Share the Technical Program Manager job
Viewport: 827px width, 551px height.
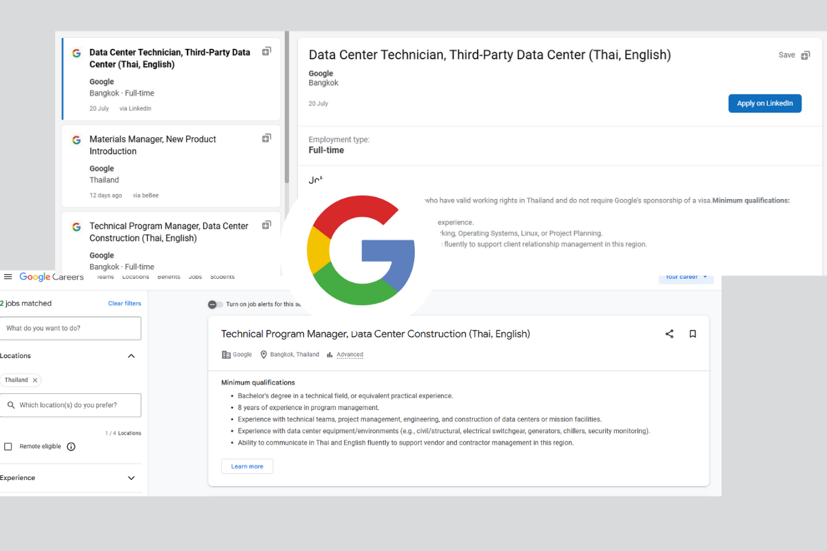(x=669, y=334)
